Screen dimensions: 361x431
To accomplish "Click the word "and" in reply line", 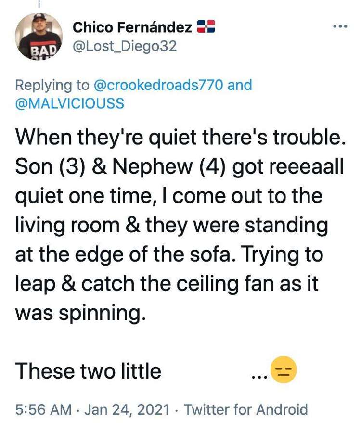I will click(x=240, y=85).
